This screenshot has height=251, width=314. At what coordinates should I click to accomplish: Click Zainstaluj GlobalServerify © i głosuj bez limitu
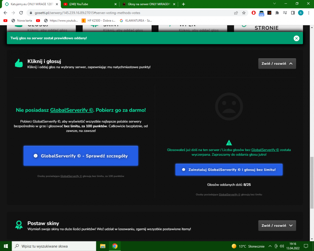[x=229, y=170]
